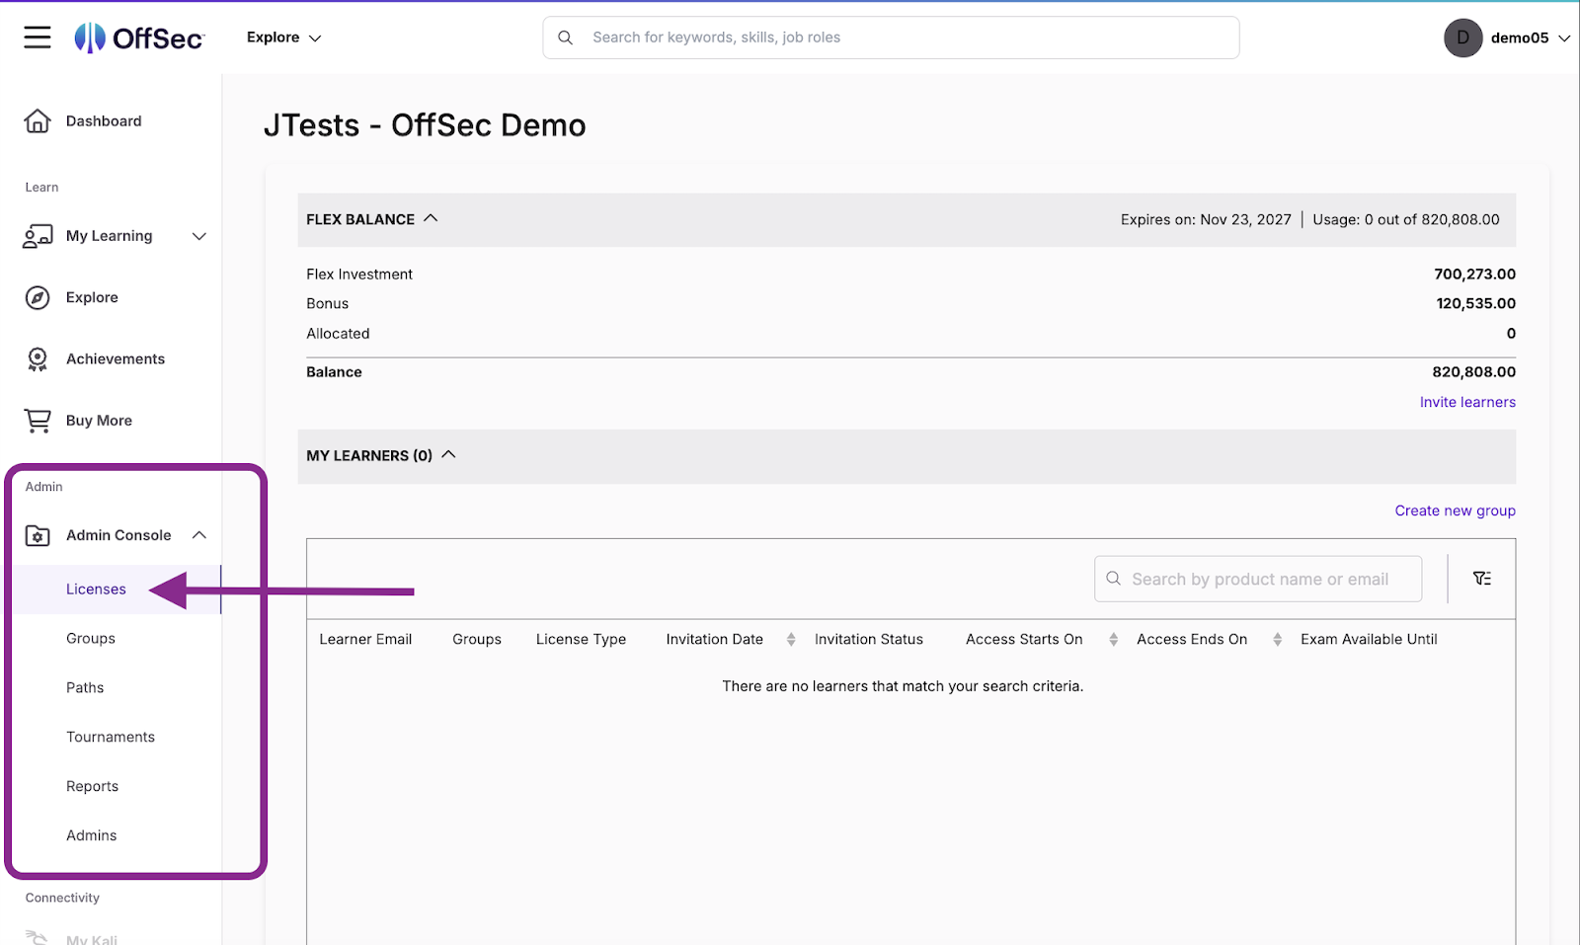Open Buy More in sidebar
The image size is (1580, 945).
coord(99,421)
